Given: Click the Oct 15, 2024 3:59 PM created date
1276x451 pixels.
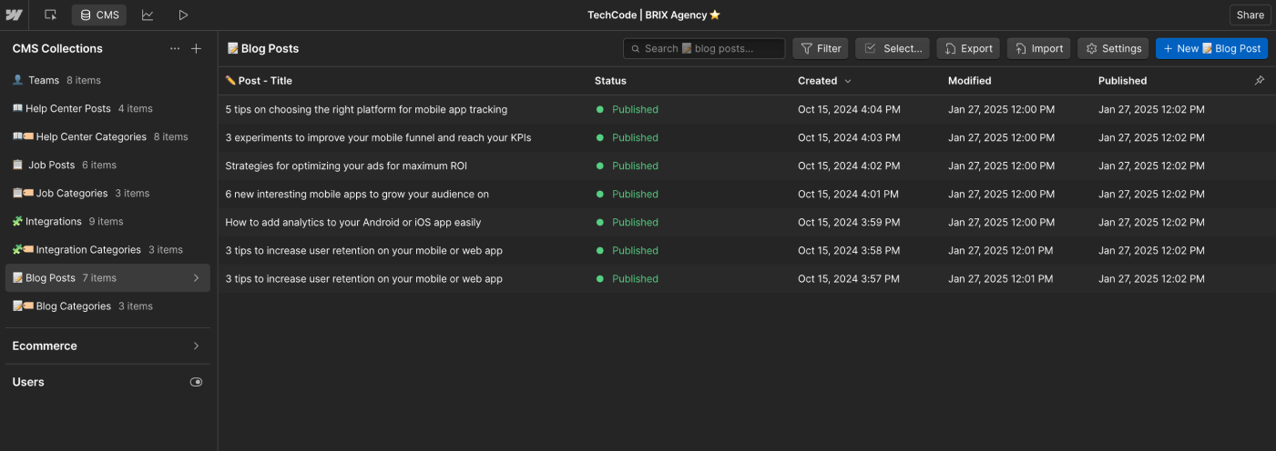Looking at the screenshot, I should click(x=849, y=222).
